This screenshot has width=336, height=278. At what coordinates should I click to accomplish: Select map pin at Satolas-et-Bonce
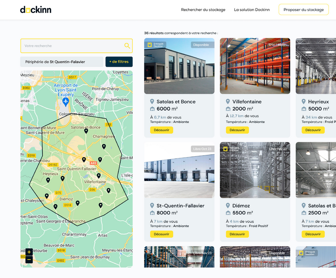point(86,131)
